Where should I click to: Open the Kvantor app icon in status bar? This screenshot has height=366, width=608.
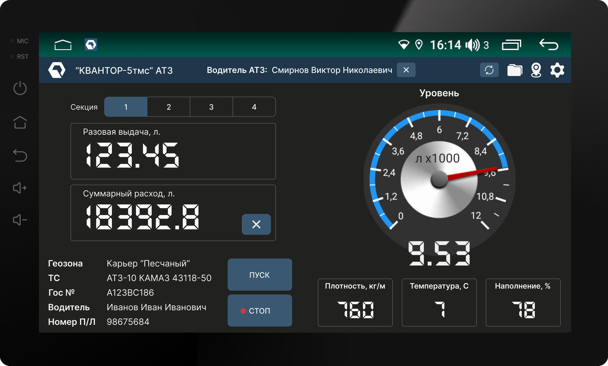[x=91, y=45]
